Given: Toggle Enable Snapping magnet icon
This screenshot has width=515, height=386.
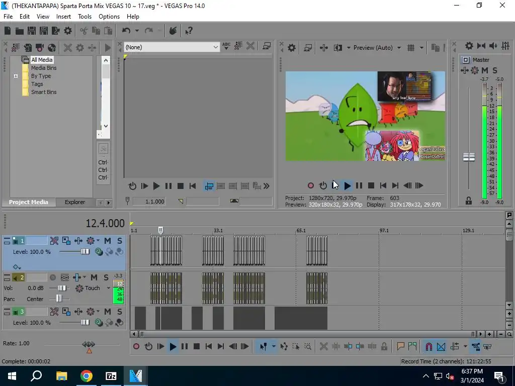Looking at the screenshot, I should (x=428, y=347).
